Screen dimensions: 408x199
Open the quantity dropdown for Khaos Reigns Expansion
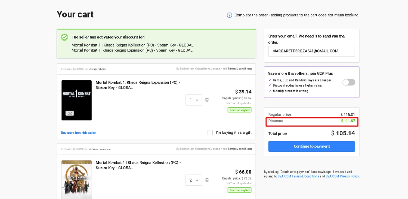coord(194,100)
